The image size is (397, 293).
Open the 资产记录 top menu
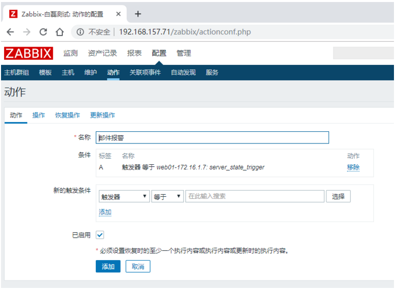(x=102, y=53)
